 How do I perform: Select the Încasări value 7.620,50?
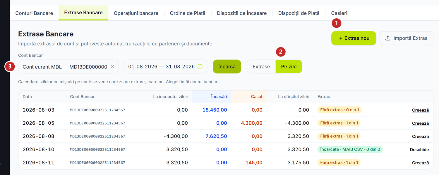216,136
